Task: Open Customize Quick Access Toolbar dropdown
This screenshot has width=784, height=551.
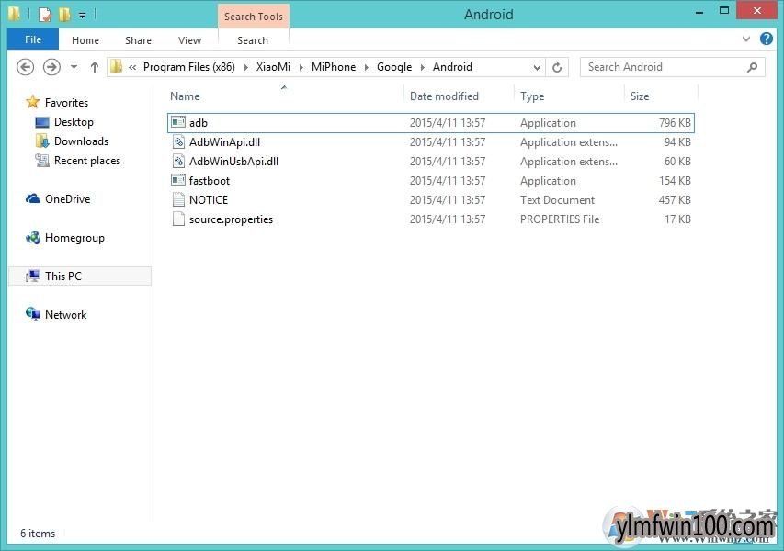Action: pyautogui.click(x=82, y=16)
